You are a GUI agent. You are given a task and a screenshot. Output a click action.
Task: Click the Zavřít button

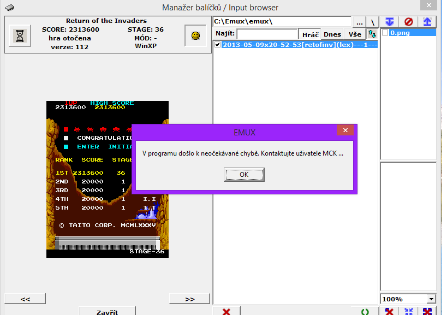pyautogui.click(x=107, y=311)
